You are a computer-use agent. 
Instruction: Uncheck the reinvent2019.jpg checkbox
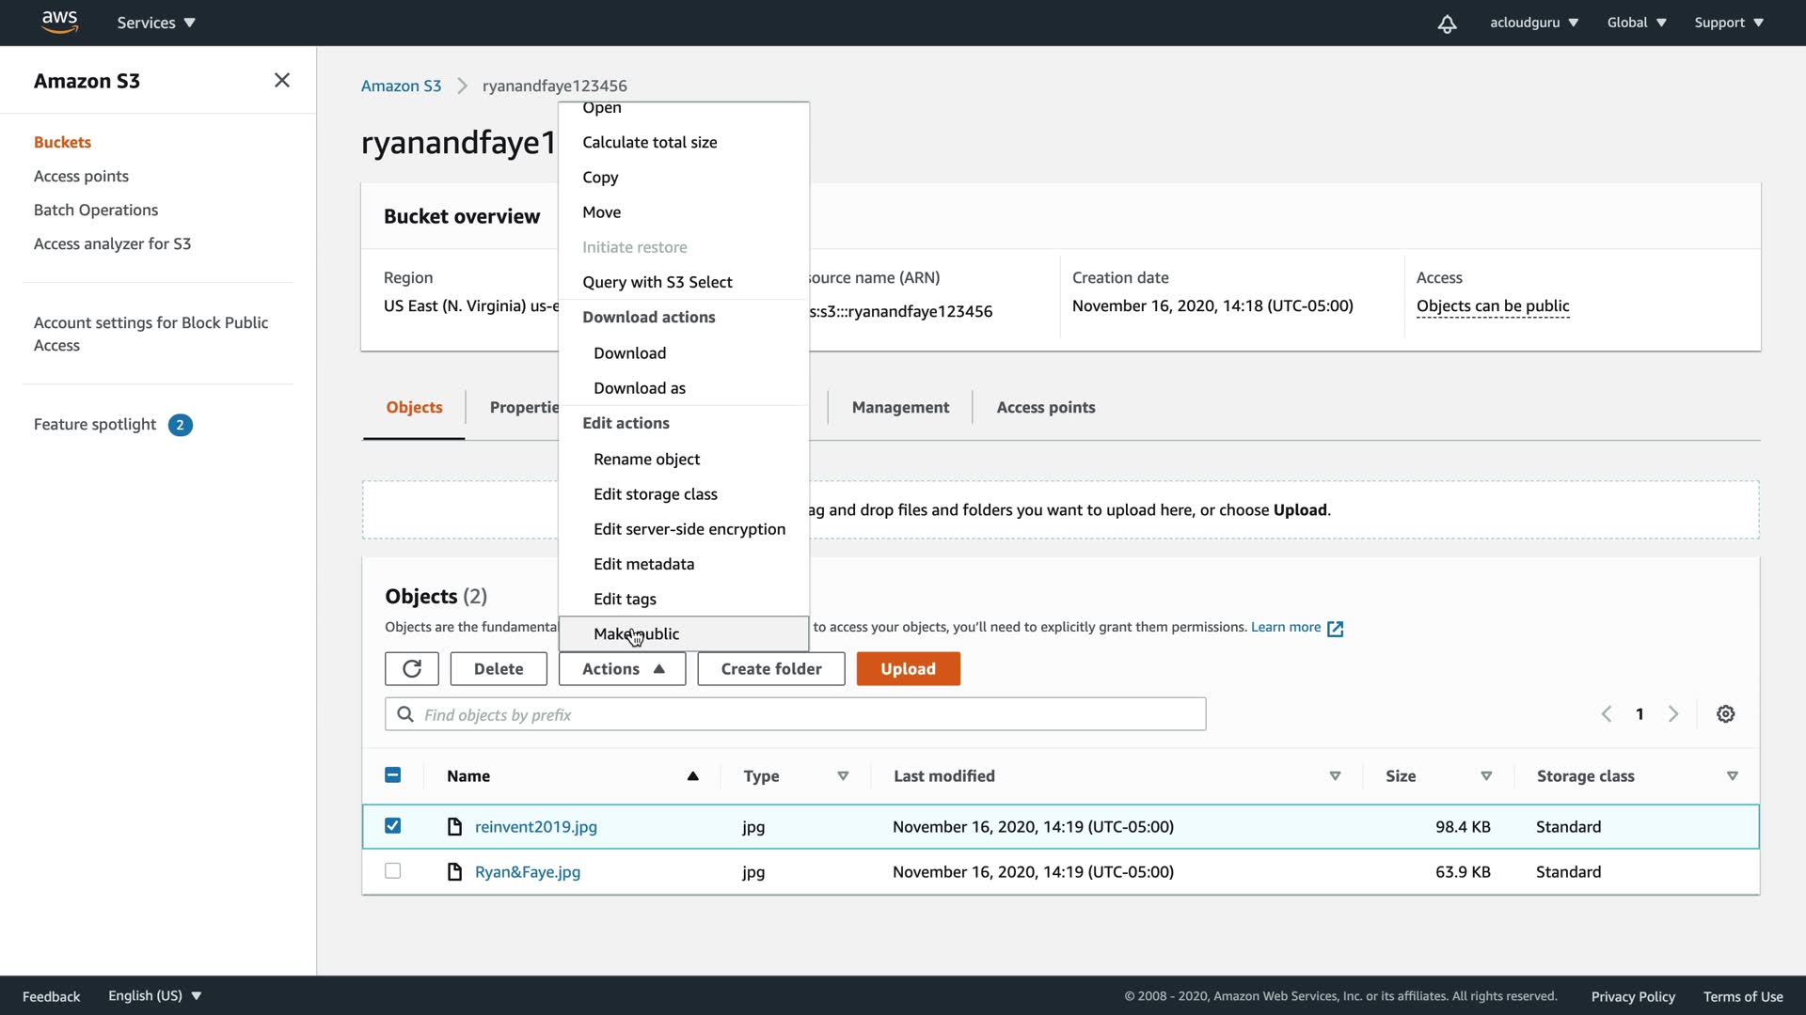pyautogui.click(x=393, y=826)
